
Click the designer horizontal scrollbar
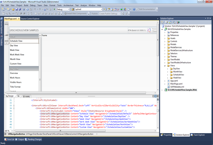76,93
